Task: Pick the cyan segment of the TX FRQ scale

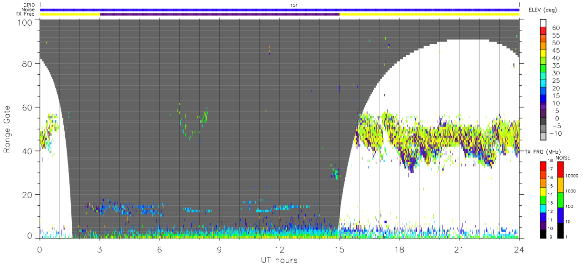Action: click(x=543, y=209)
